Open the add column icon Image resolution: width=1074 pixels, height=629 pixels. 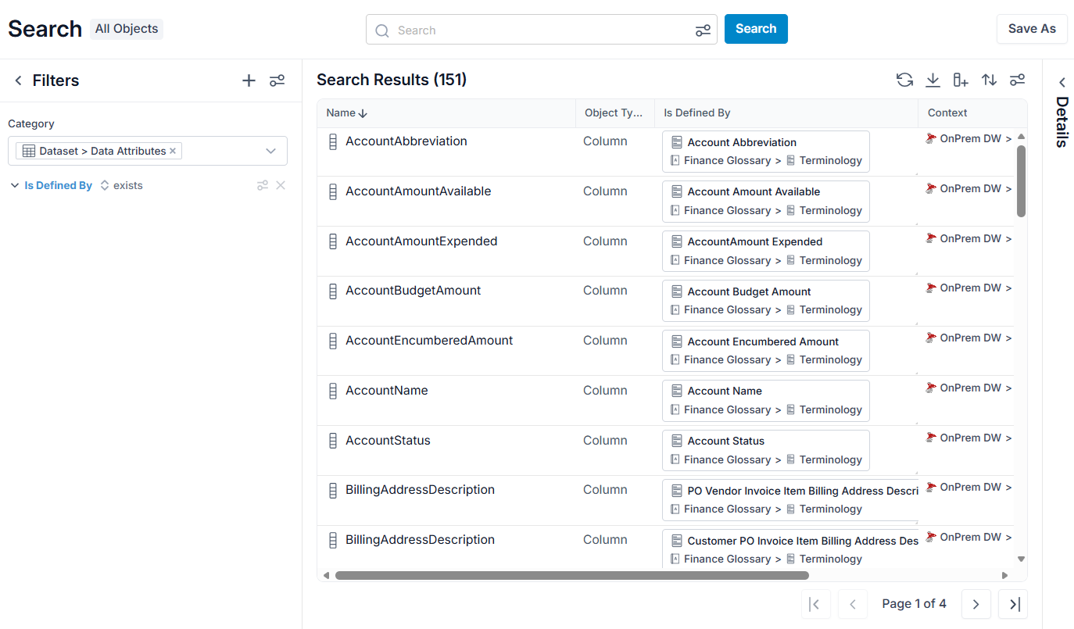961,80
